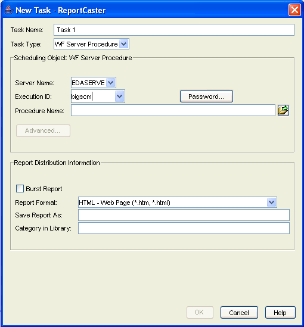Viewport: 304px width, 327px height.
Task: Open the procedure browse folder icon
Action: click(x=283, y=111)
